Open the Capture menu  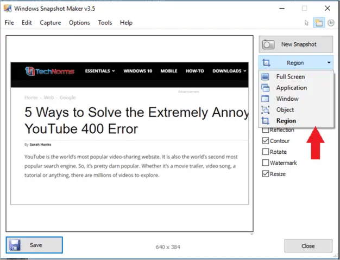point(51,23)
